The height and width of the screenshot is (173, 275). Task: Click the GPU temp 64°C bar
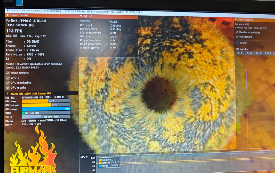(x=46, y=101)
